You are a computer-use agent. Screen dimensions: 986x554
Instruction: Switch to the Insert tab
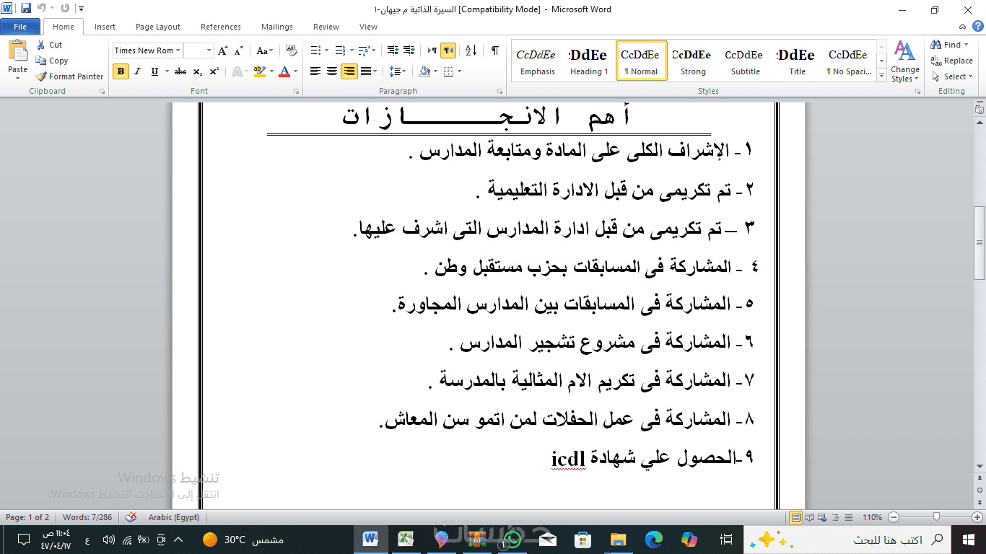coord(105,27)
